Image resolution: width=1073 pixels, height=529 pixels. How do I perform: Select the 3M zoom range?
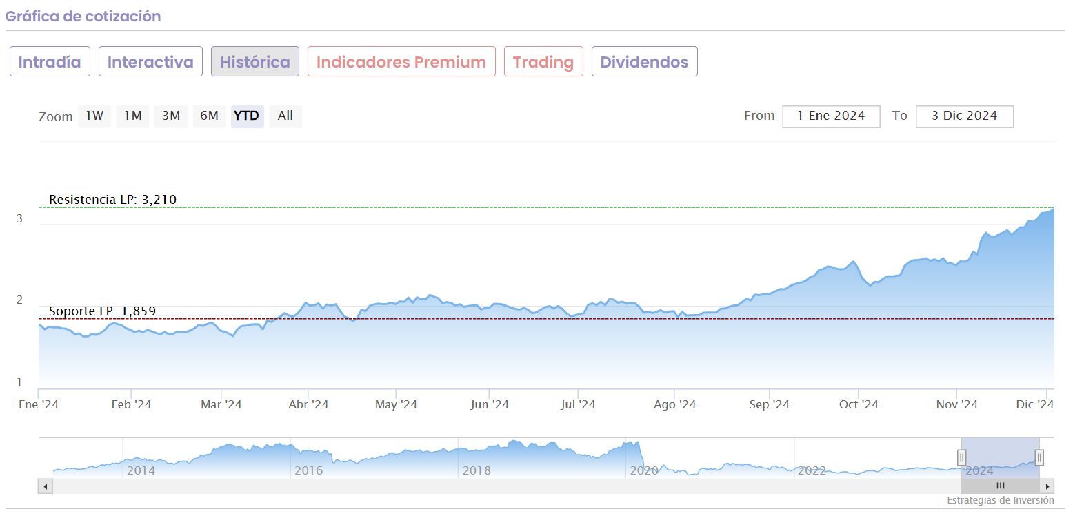click(x=171, y=116)
